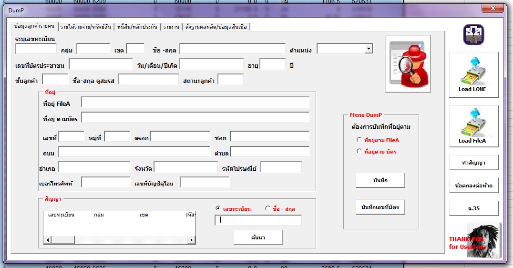Screen dimensions: 513x268
Task: Click the บันทึก save button
Action: coord(380,180)
